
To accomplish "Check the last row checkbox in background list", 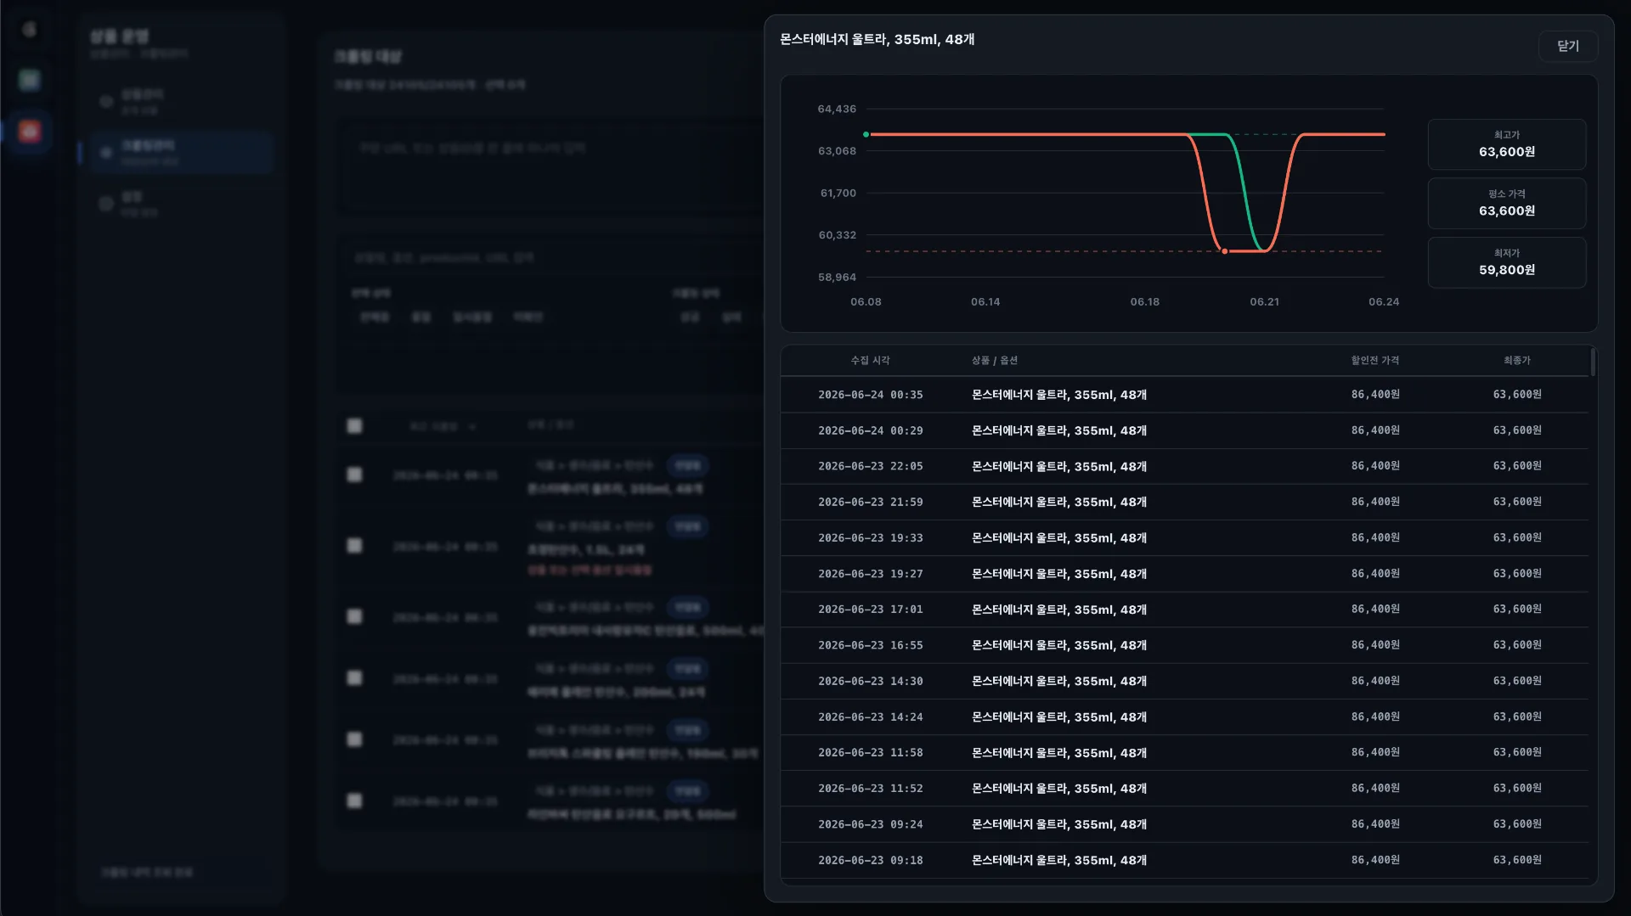I will 354,801.
